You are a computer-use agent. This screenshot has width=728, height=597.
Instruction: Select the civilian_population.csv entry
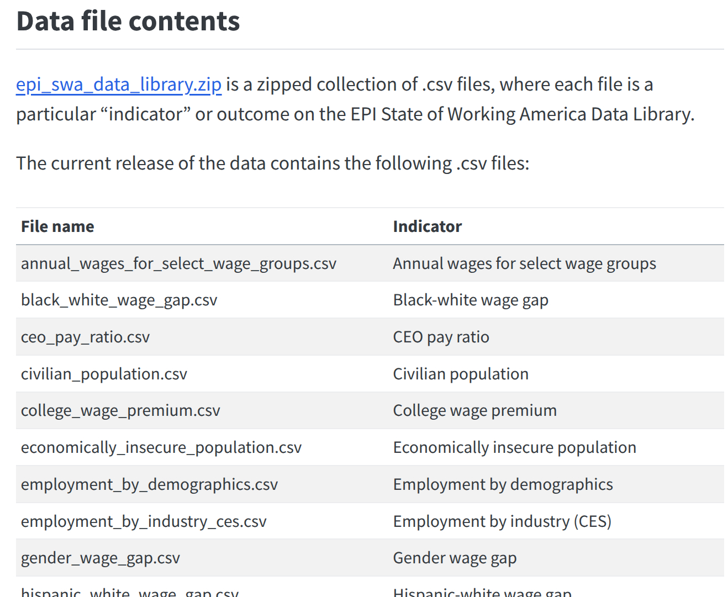pyautogui.click(x=104, y=374)
